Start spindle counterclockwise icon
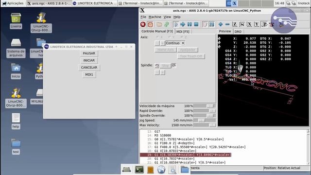Viewport: 311px width, 175px height. point(157,66)
